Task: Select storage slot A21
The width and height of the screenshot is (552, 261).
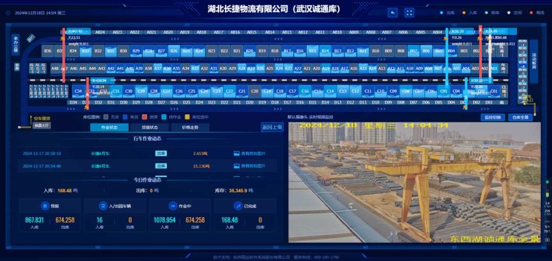Action: pos(307,68)
